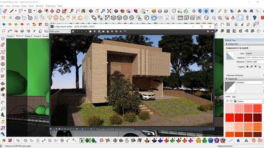Toggle Cast Shadows in Entity Info
This screenshot has width=264, height=148.
pyautogui.click(x=259, y=67)
